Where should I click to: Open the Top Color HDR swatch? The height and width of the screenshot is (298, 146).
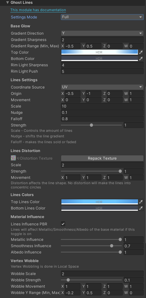(100, 52)
